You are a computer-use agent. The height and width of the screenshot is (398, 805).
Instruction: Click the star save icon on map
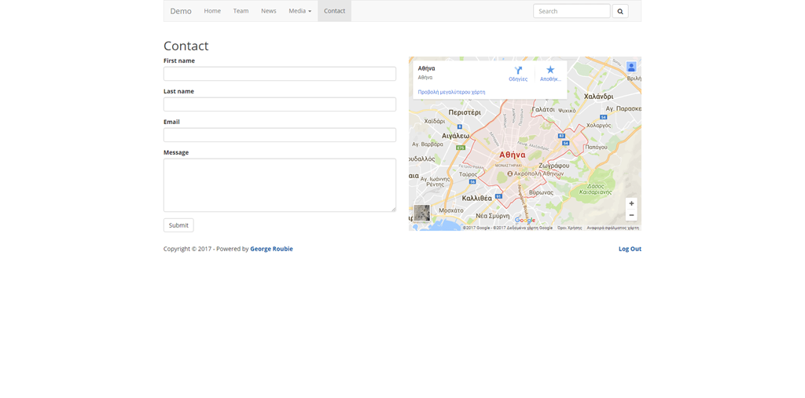click(x=550, y=71)
